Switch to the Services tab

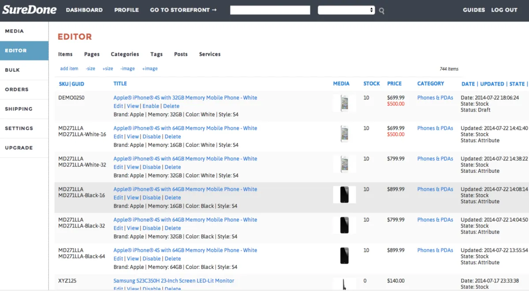[x=209, y=54]
